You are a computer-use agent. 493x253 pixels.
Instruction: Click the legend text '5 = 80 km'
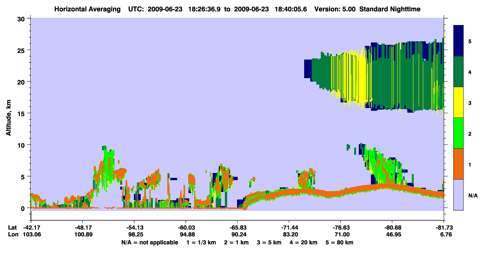click(340, 242)
